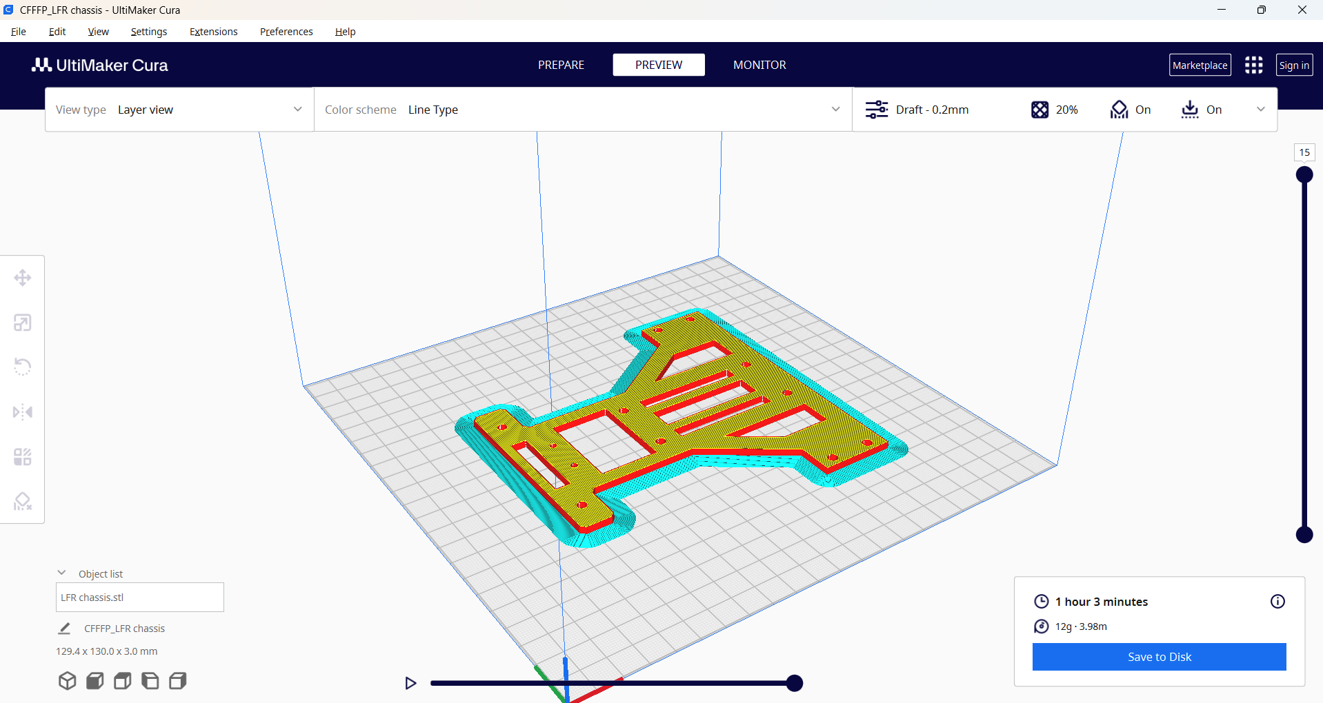Collapse the Object list

pyautogui.click(x=61, y=573)
